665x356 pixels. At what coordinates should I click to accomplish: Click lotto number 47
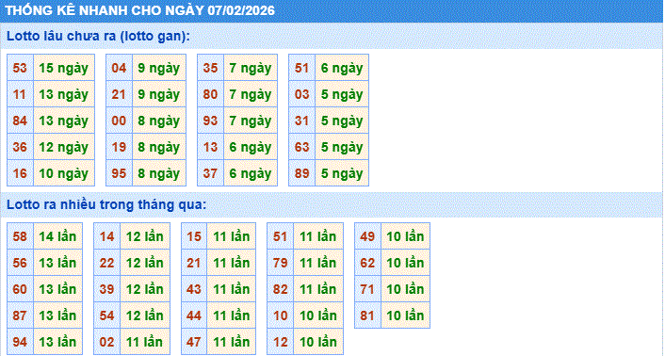(194, 342)
